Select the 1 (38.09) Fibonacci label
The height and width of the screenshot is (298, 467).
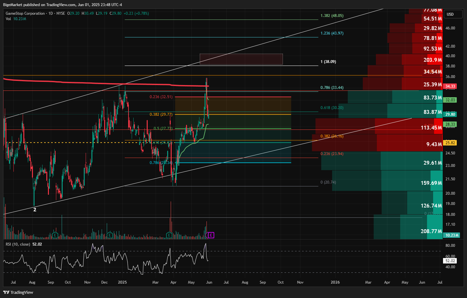pyautogui.click(x=328, y=62)
